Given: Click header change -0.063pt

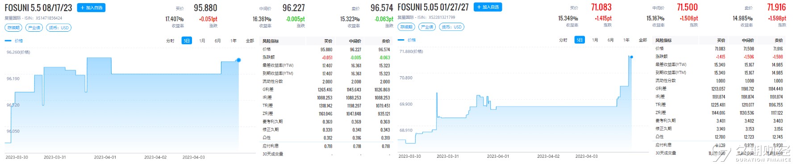Looking at the screenshot, I should [384, 19].
